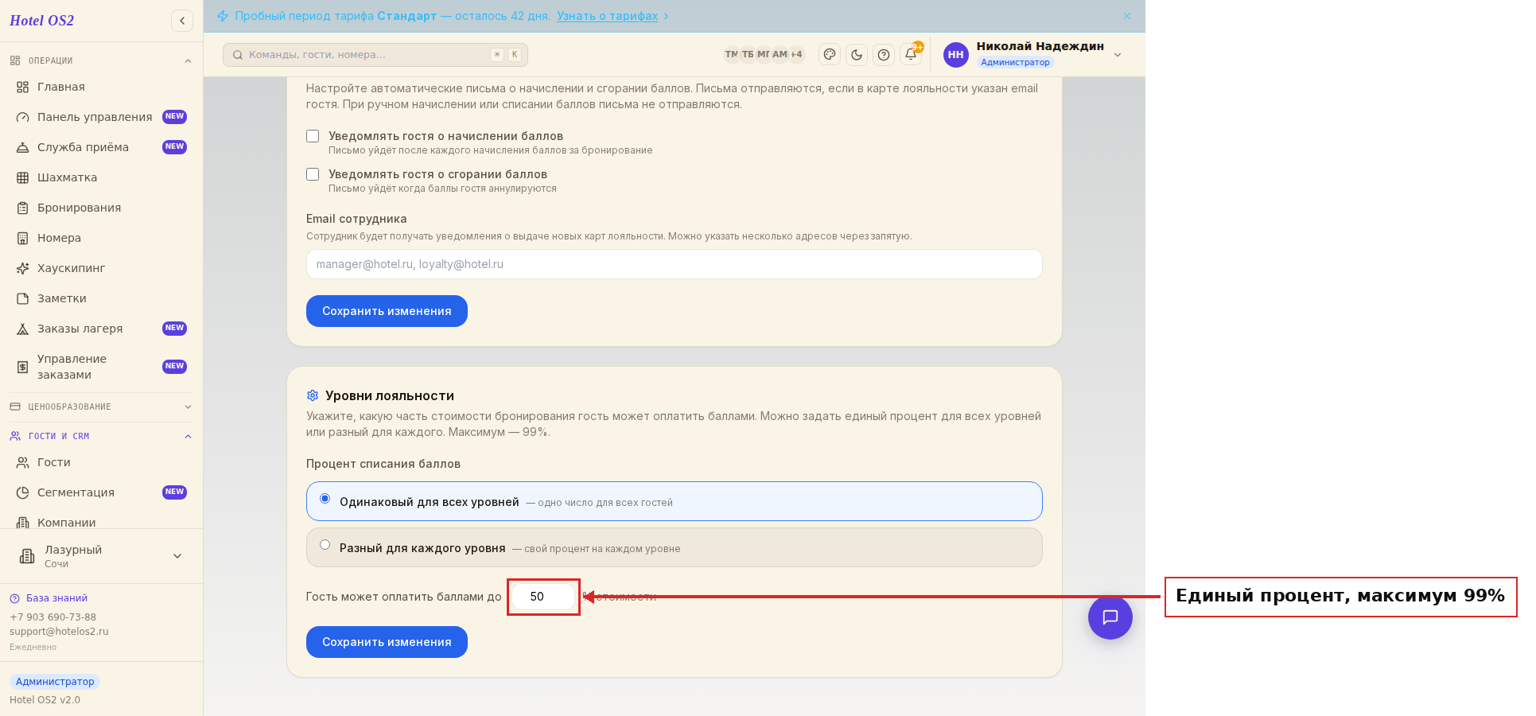Viewport: 1536px width, 716px height.
Task: Click the Служба приёма bell icon
Action: coord(23,147)
